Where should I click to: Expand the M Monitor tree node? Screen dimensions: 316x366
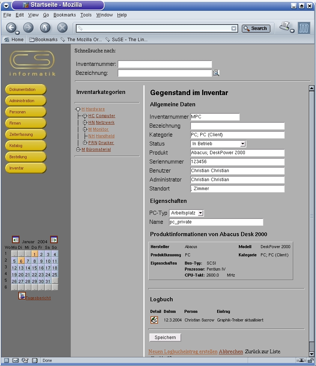click(x=85, y=129)
